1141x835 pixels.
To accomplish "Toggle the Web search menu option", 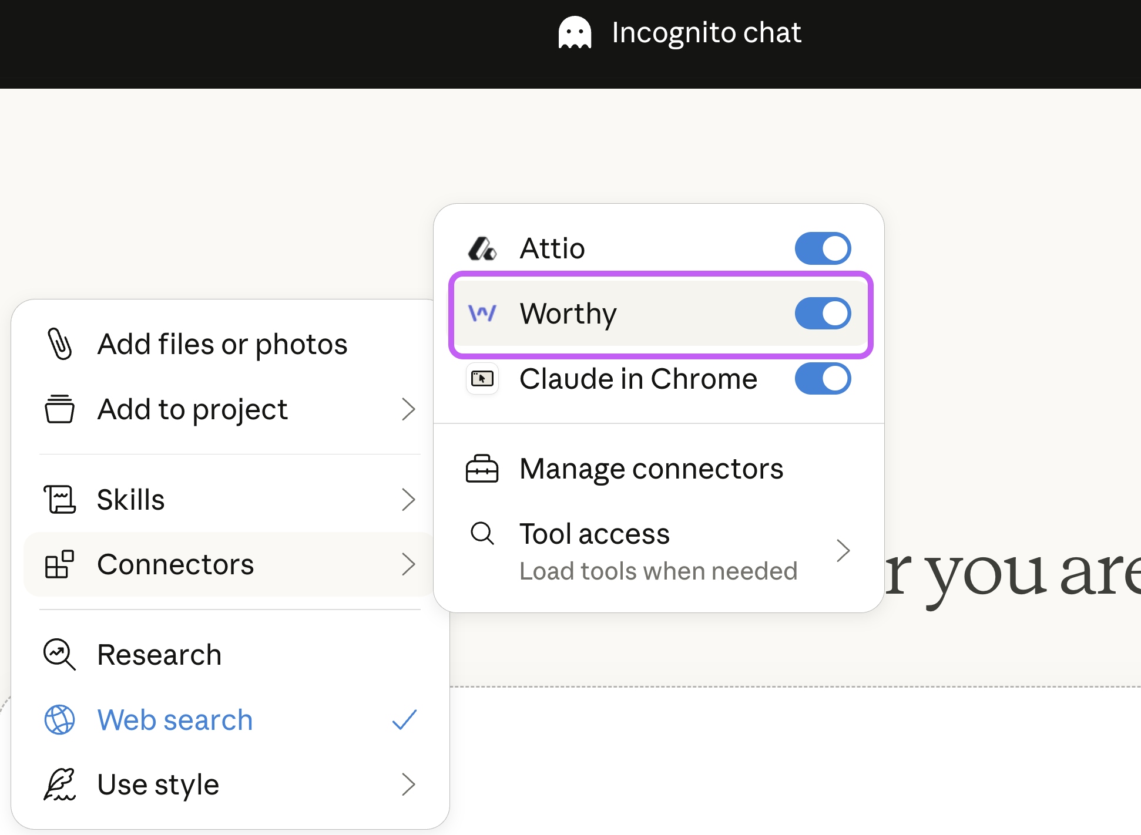I will pyautogui.click(x=230, y=720).
